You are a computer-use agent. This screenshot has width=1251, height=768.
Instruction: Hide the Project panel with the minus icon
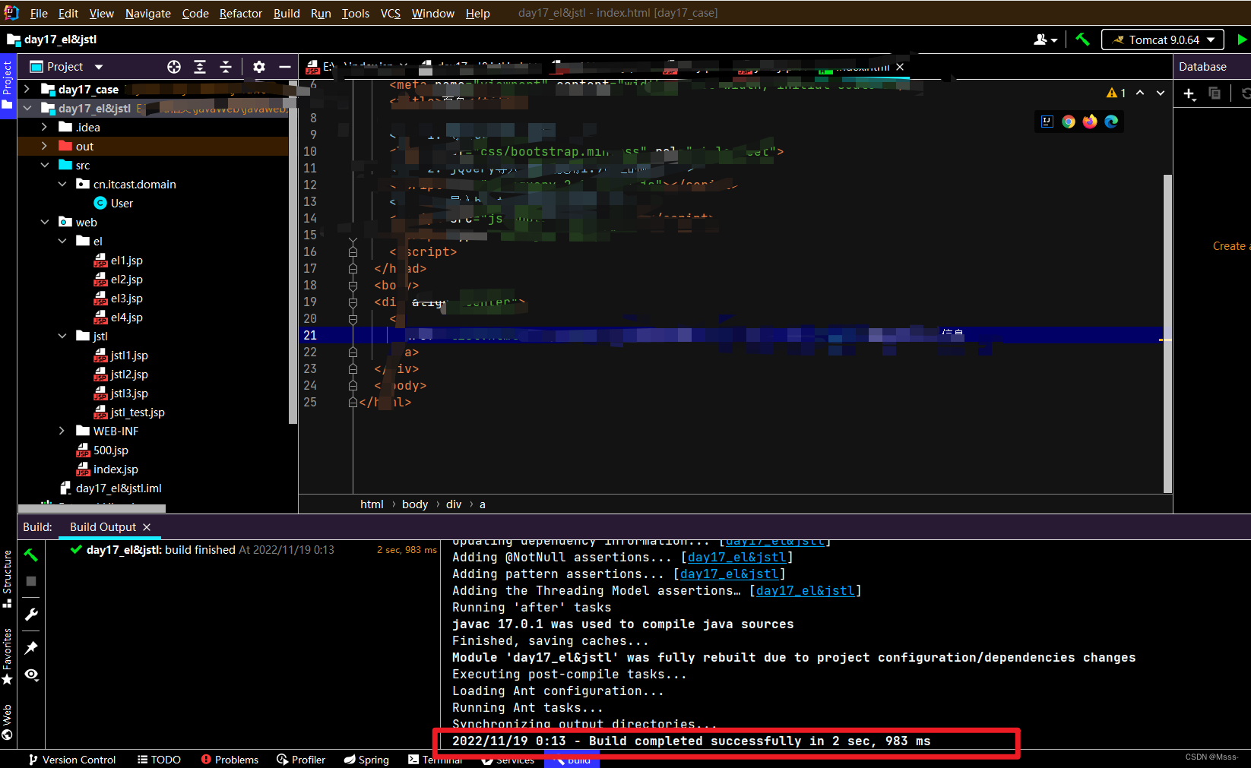tap(285, 67)
